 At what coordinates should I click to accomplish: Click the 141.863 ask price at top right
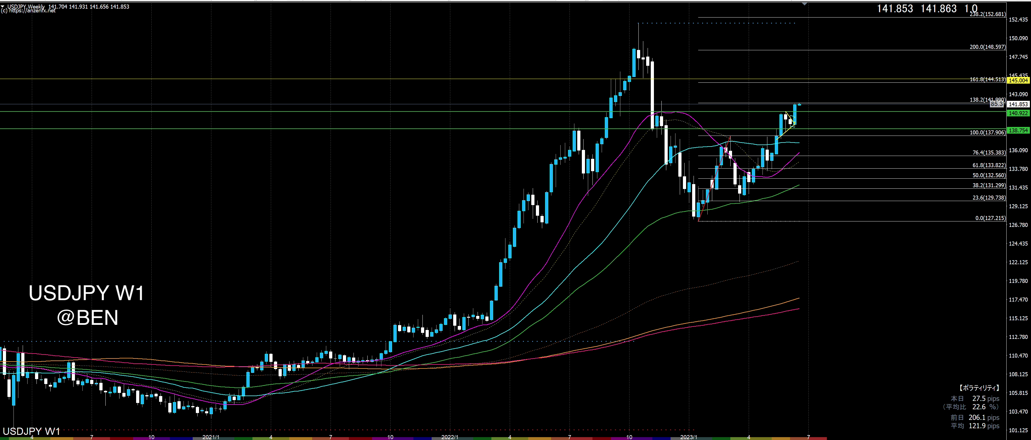(x=938, y=9)
